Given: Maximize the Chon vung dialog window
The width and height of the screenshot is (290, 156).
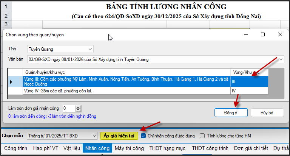Looking at the screenshot, I should coord(263,34).
